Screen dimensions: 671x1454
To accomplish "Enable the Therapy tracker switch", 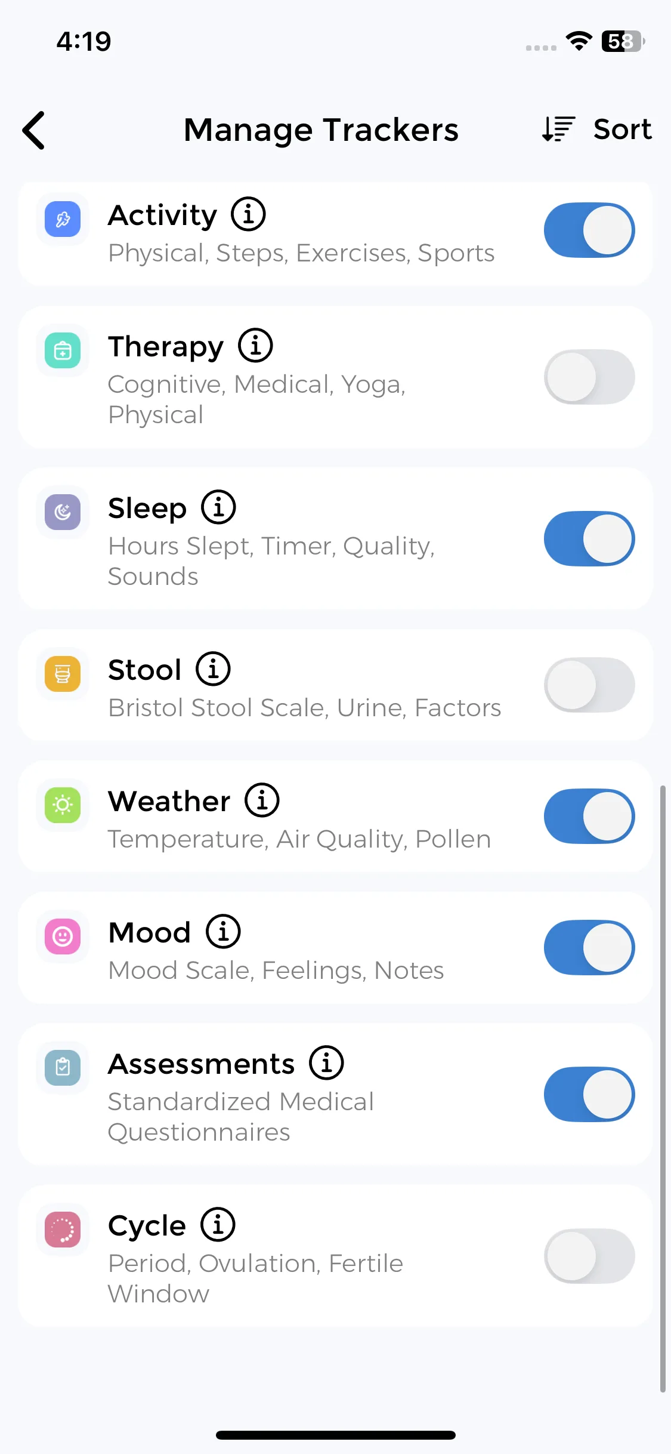I will tap(589, 377).
